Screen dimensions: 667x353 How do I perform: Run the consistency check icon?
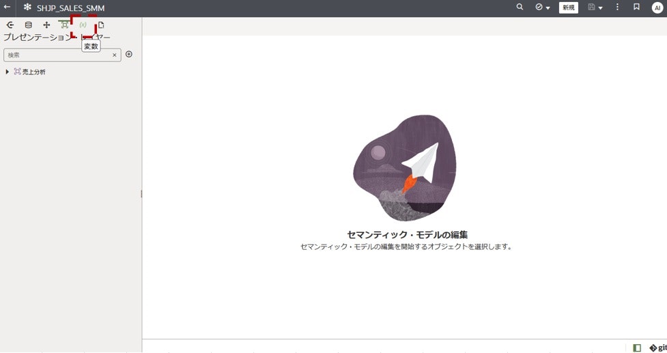(x=539, y=8)
